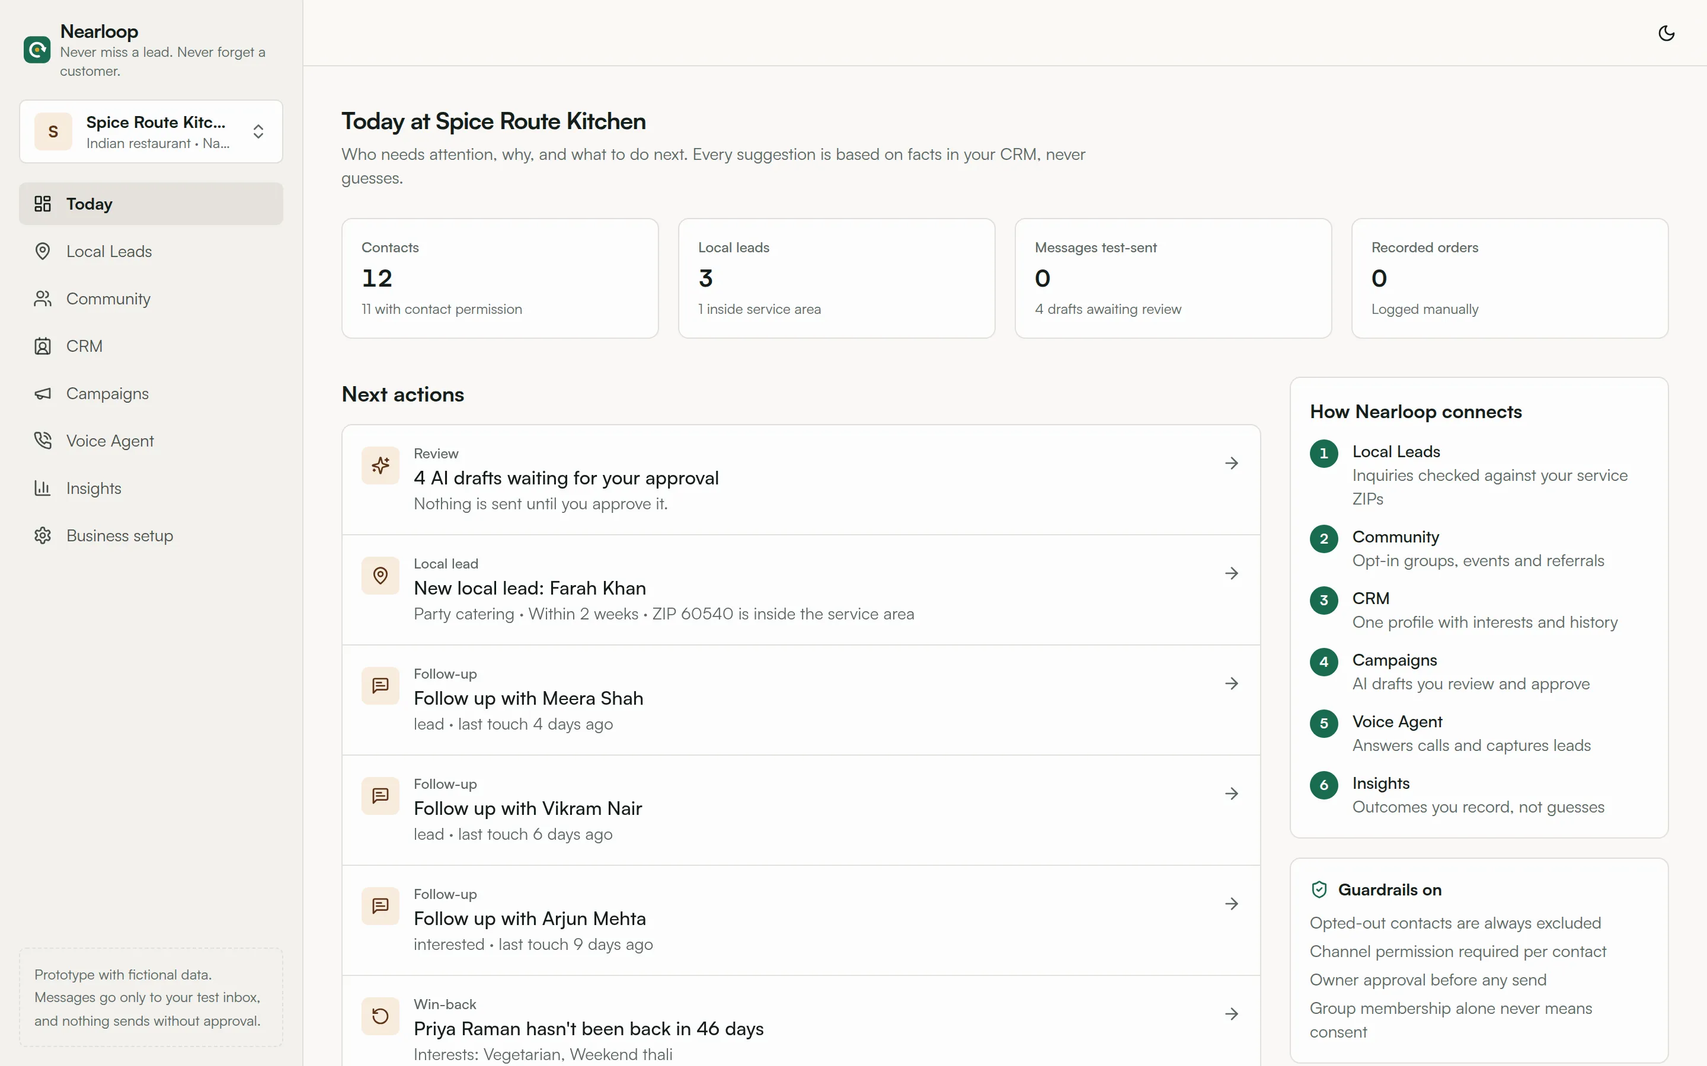Open Business setup label in sidebar

120,536
